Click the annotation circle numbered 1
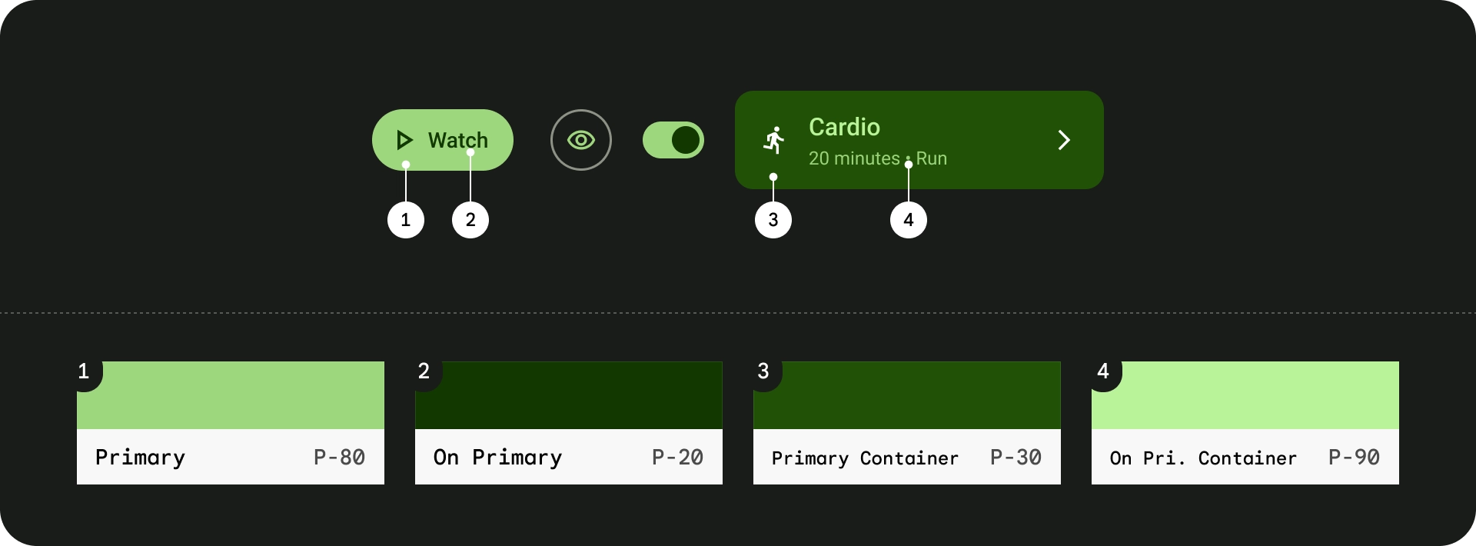Viewport: 1476px width, 546px height. click(406, 220)
